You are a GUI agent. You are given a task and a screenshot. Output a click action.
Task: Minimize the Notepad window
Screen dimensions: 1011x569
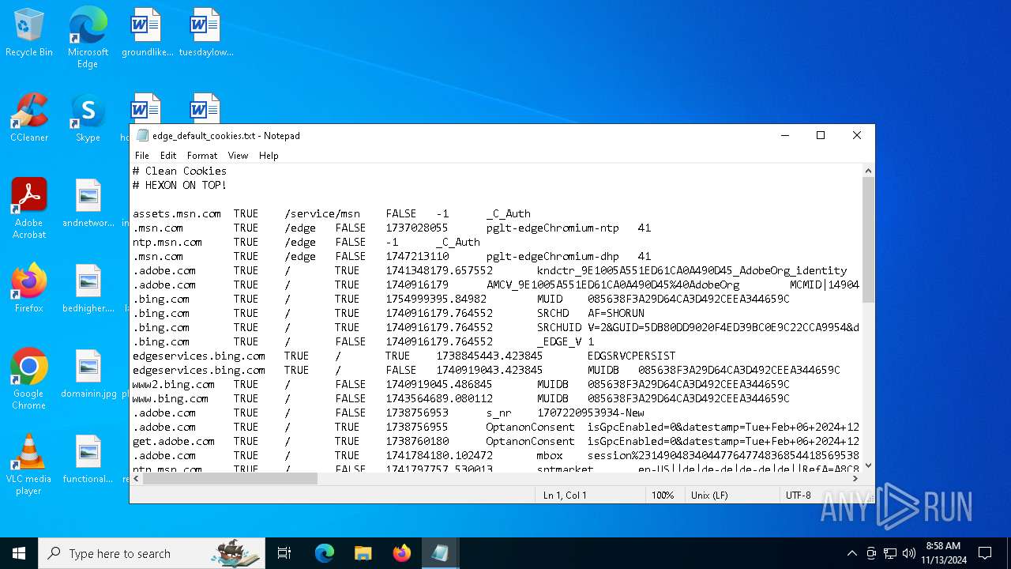785,136
